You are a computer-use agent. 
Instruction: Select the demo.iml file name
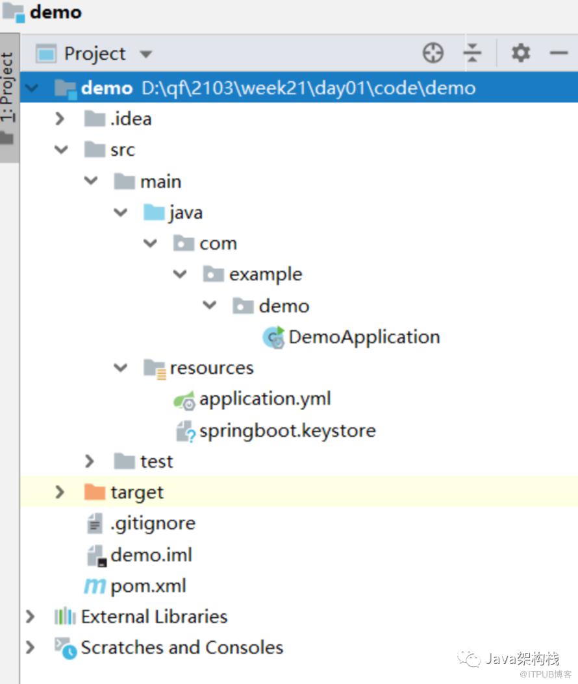[151, 556]
